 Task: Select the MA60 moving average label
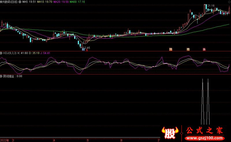click(x=77, y=2)
